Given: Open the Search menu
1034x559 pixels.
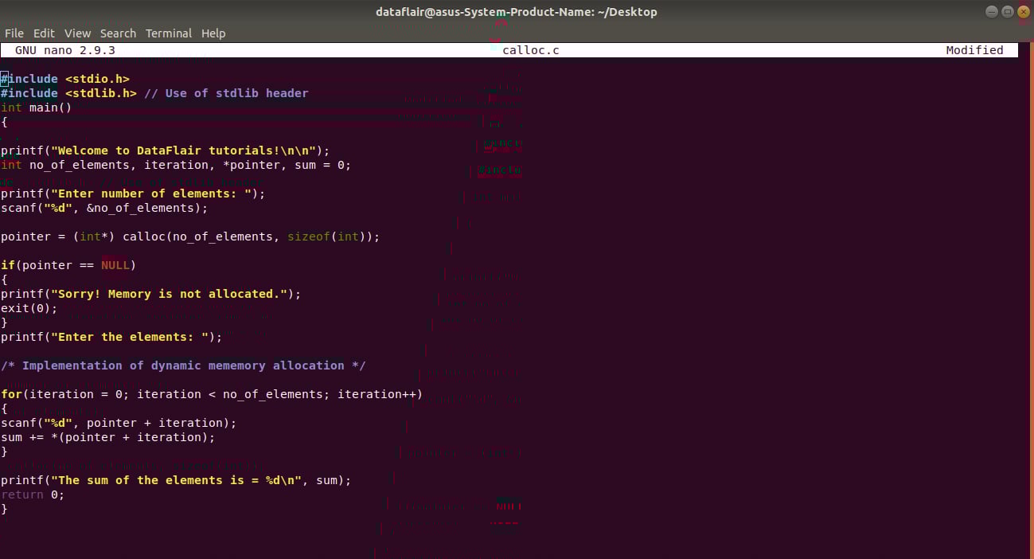Looking at the screenshot, I should tap(118, 33).
